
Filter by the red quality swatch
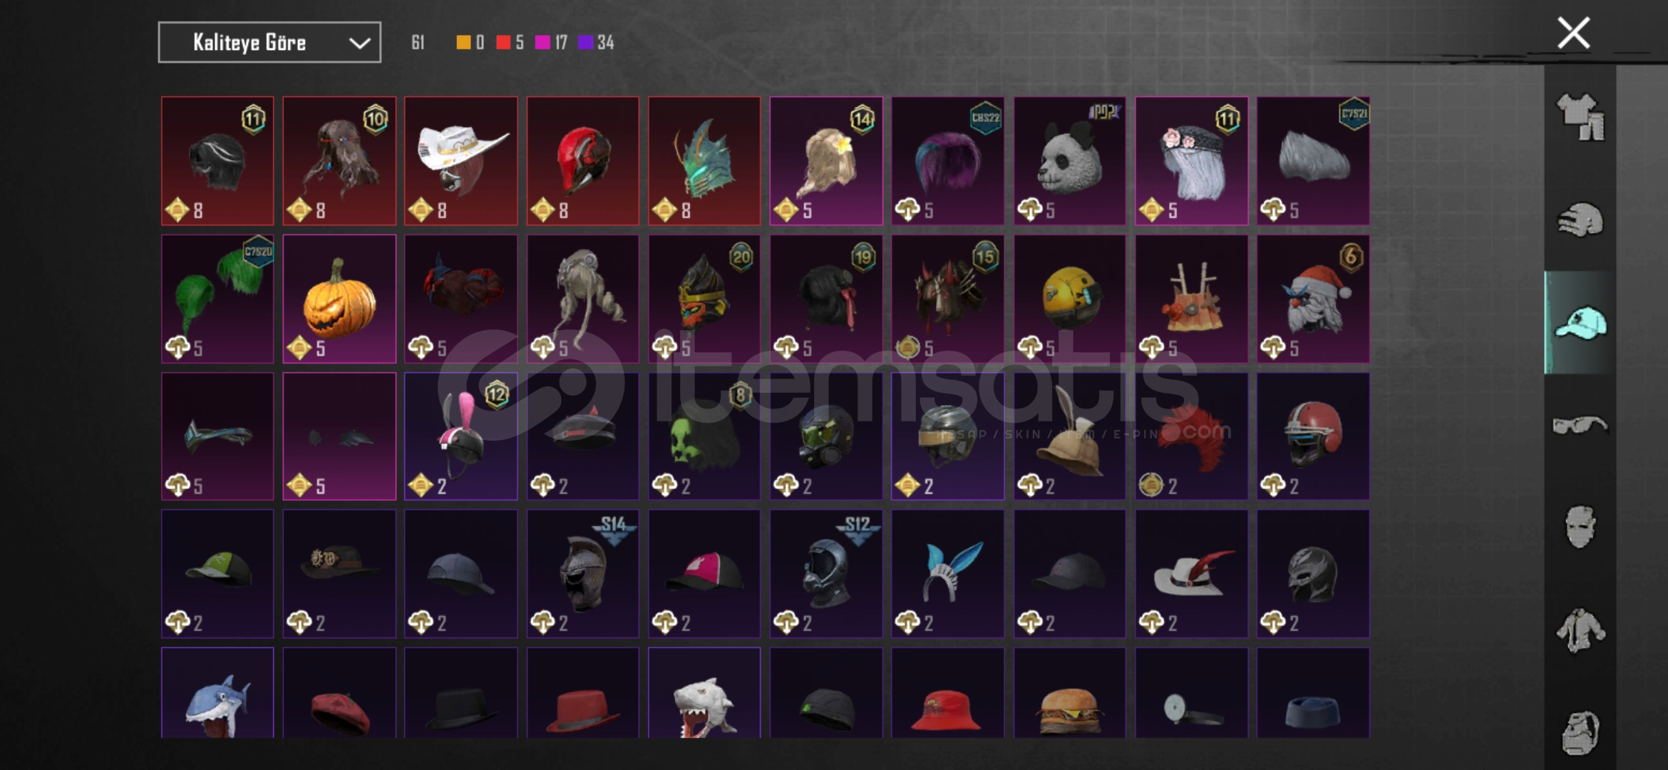[x=503, y=43]
